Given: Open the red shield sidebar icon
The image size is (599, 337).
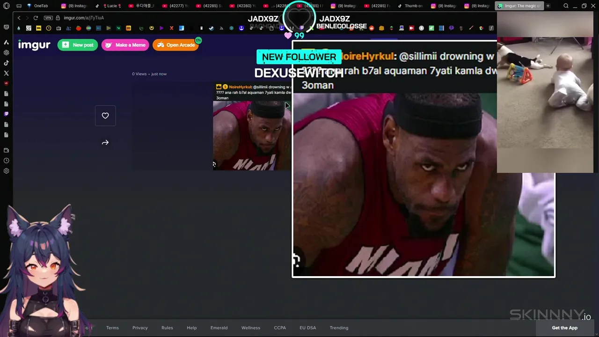Looking at the screenshot, I should 6,83.
